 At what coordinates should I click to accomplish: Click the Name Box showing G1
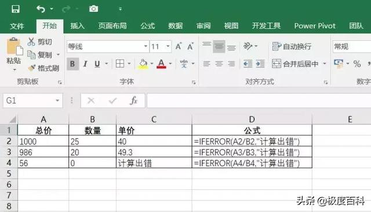(x=33, y=100)
